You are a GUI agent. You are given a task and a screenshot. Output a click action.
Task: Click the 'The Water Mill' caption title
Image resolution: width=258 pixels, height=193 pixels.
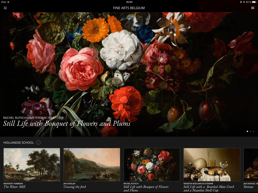click(x=14, y=187)
